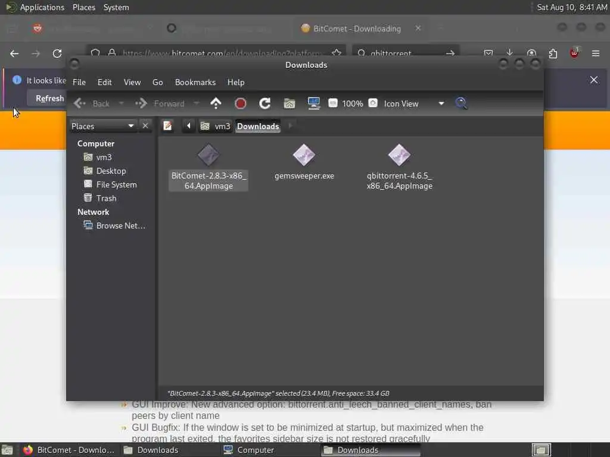Click the Back navigation button

coord(92,104)
